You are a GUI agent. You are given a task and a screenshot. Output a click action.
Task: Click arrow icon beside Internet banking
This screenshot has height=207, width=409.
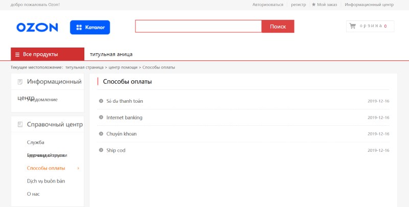pos(101,118)
